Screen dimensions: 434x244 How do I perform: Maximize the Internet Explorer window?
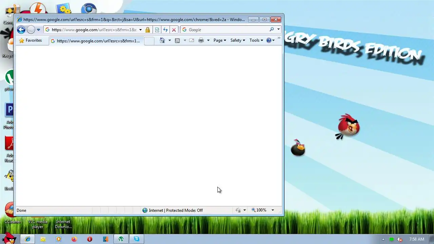pyautogui.click(x=264, y=20)
